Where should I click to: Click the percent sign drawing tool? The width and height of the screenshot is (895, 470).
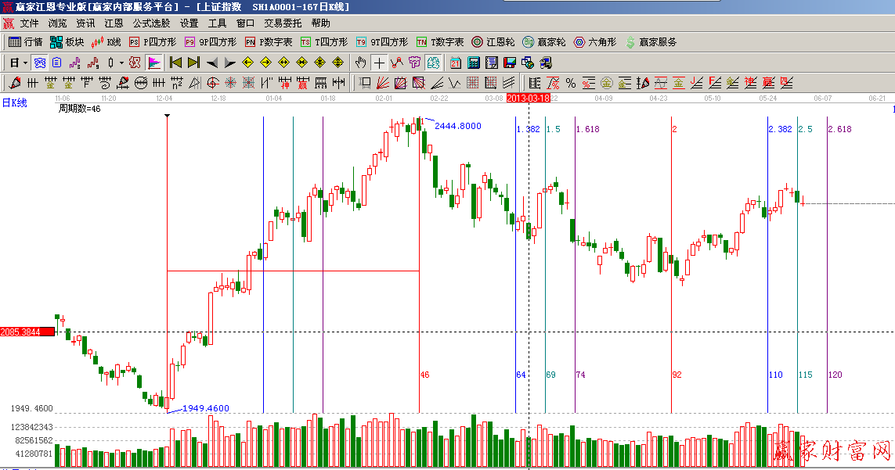(x=570, y=83)
